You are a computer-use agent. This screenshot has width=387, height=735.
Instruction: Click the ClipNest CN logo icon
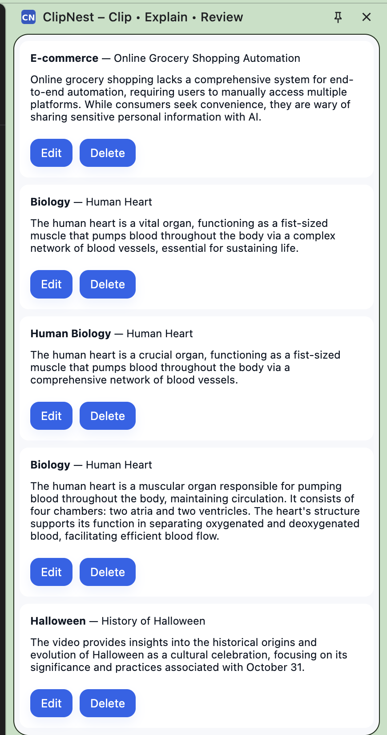[x=28, y=17]
